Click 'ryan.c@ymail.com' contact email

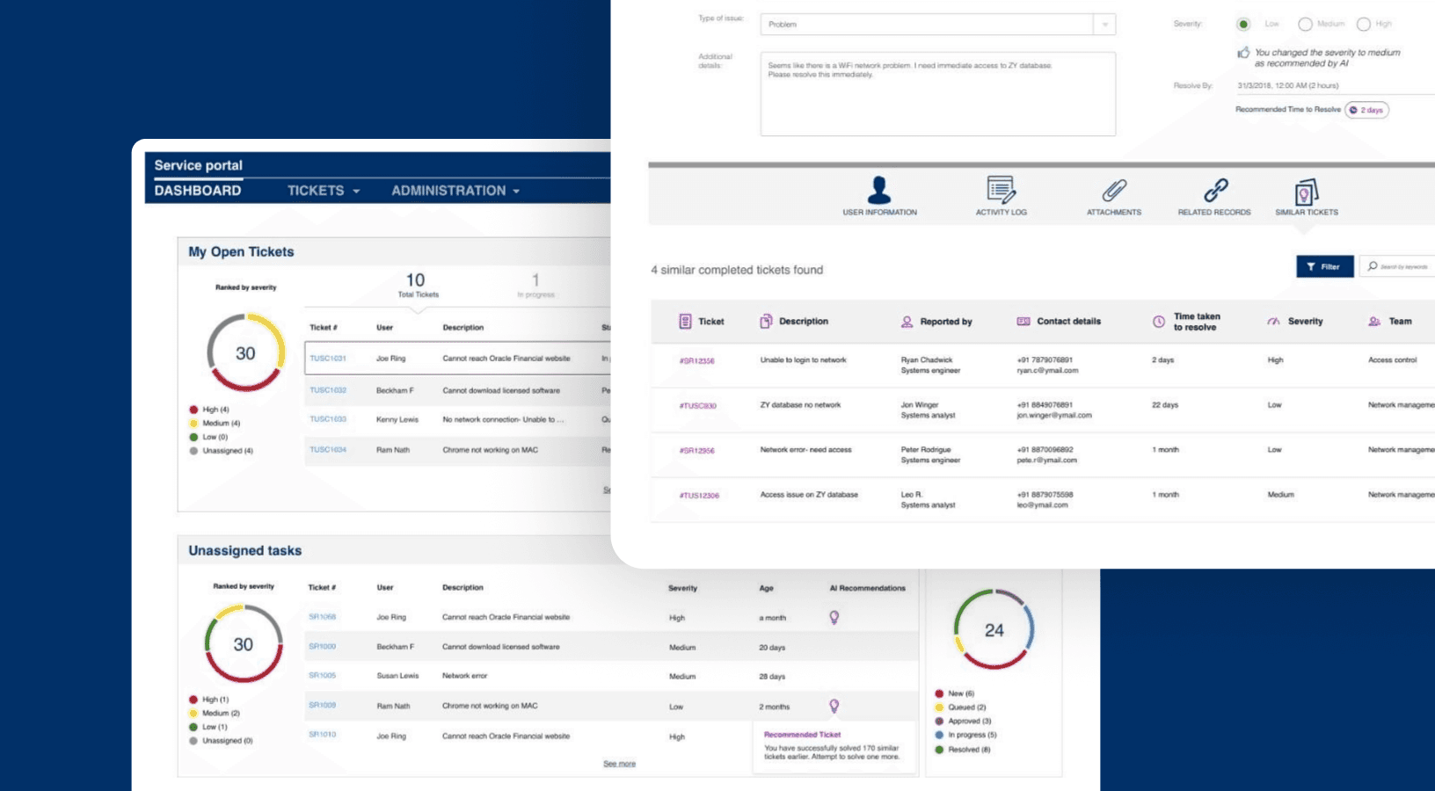(x=1047, y=371)
